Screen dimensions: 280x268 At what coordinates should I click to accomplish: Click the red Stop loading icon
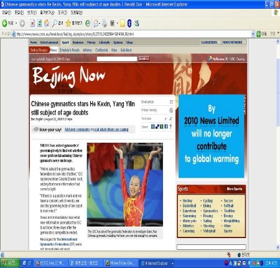point(32,23)
